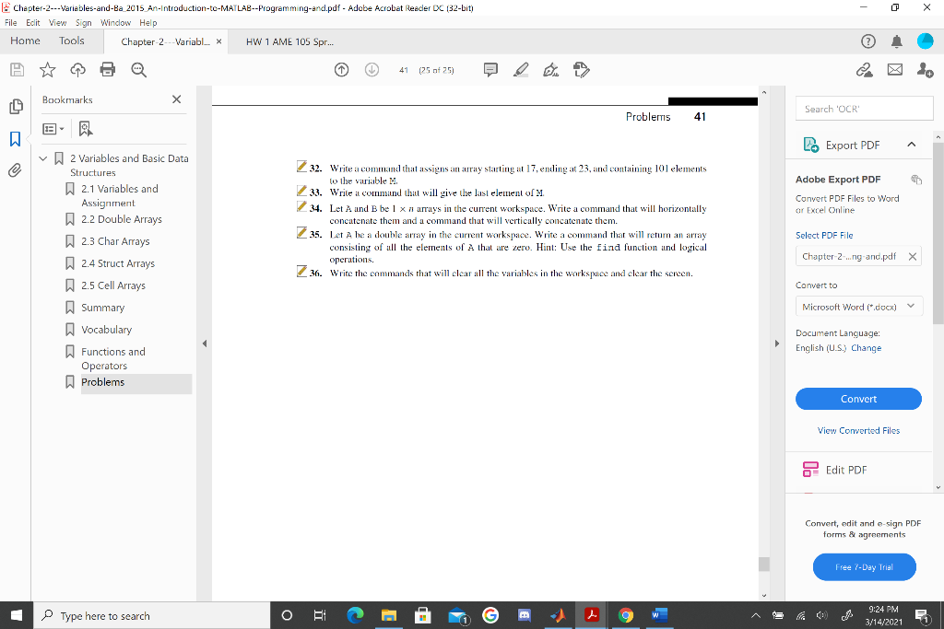This screenshot has height=629, width=944.
Task: Open search with Find tool
Action: 139,69
